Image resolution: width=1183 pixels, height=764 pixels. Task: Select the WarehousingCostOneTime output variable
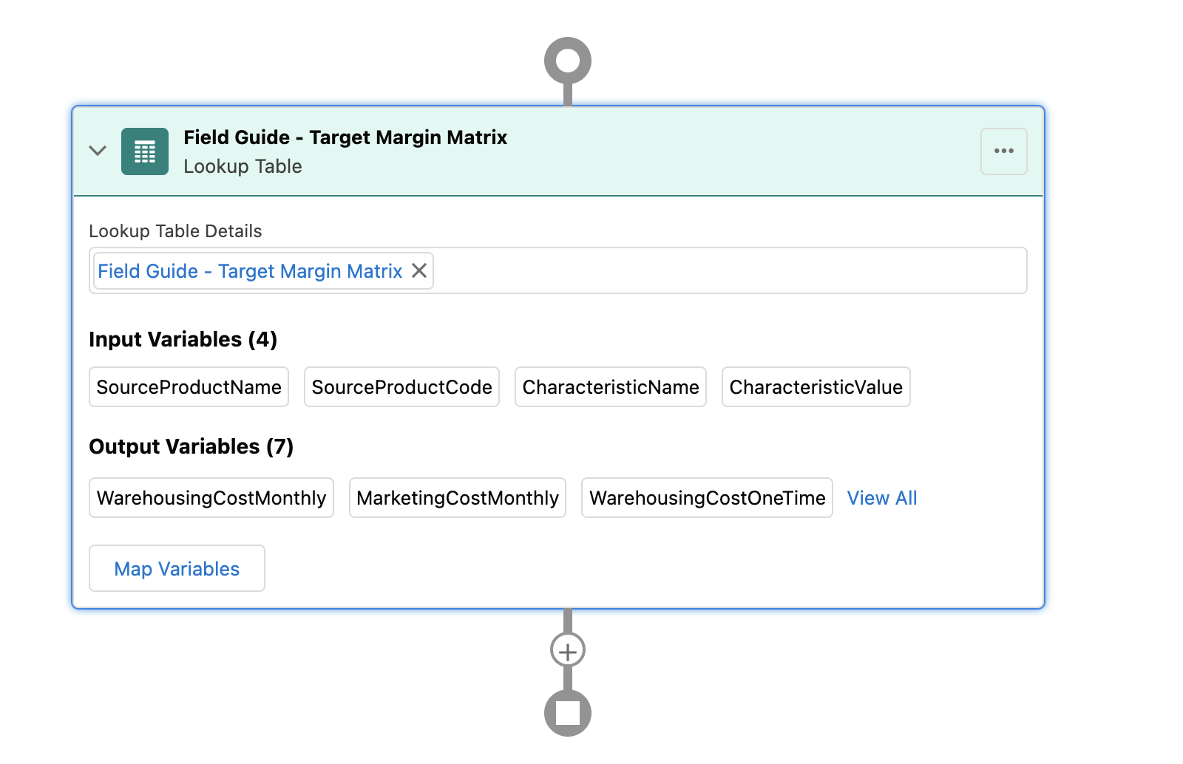(x=708, y=498)
